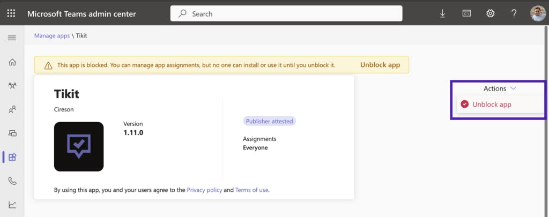Click the Manage apps breadcrumb link

click(52, 35)
